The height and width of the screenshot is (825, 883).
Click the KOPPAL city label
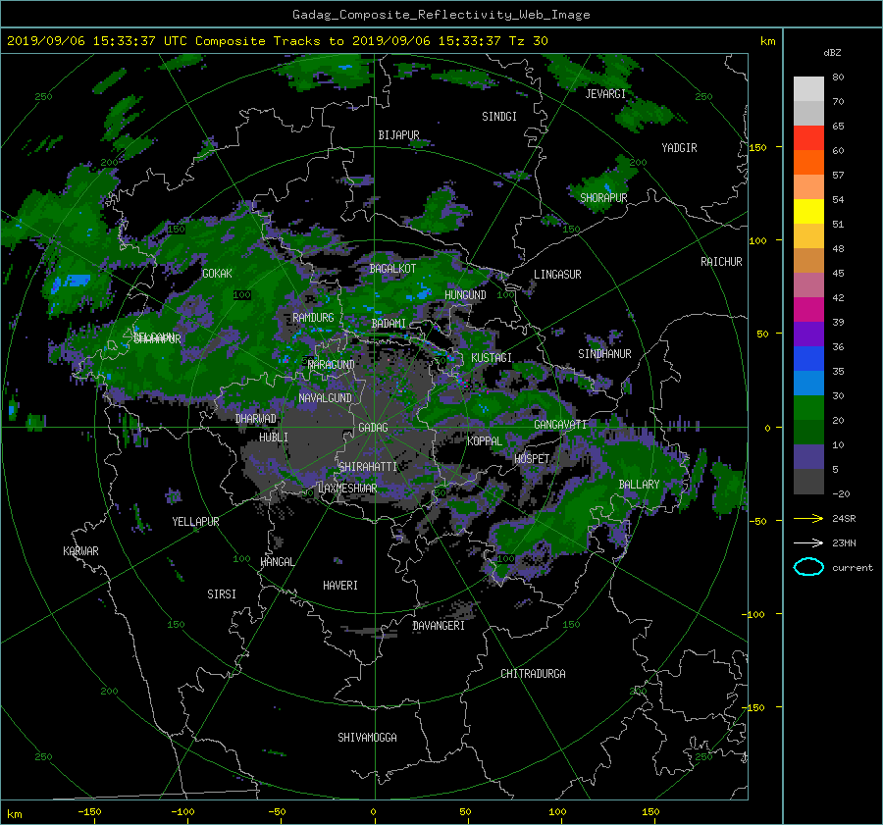(485, 440)
